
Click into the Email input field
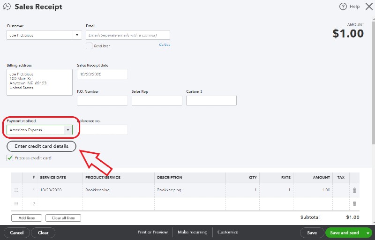(127, 35)
